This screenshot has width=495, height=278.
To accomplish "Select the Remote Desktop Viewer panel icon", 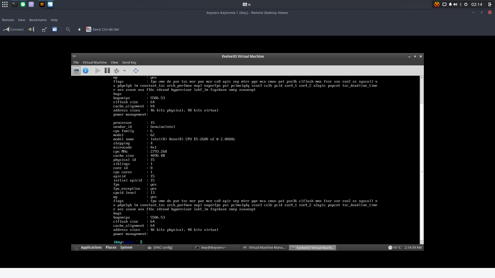I will tap(50, 4).
